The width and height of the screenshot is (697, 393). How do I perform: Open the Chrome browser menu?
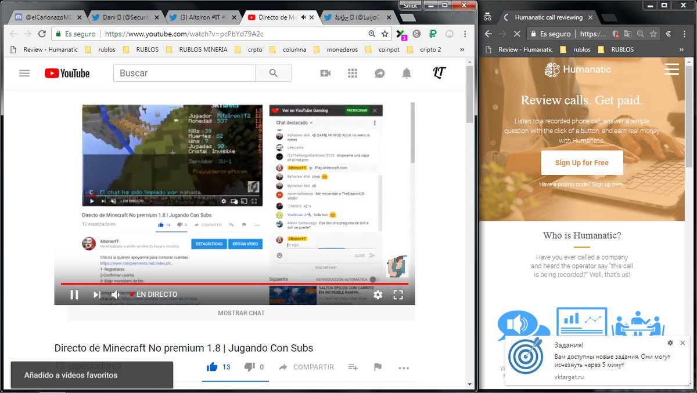(465, 35)
